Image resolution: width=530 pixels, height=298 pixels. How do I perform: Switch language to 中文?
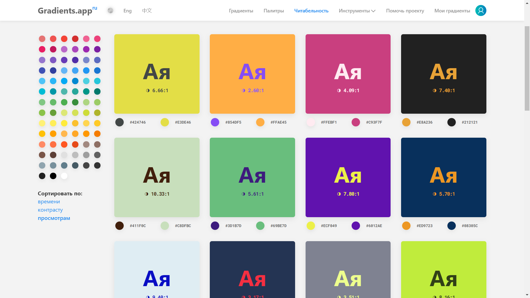click(x=147, y=11)
